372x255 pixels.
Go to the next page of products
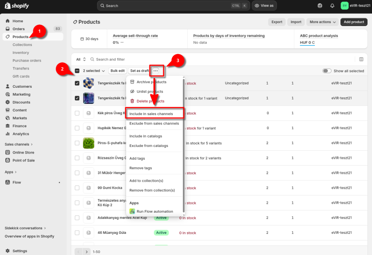[87, 252]
